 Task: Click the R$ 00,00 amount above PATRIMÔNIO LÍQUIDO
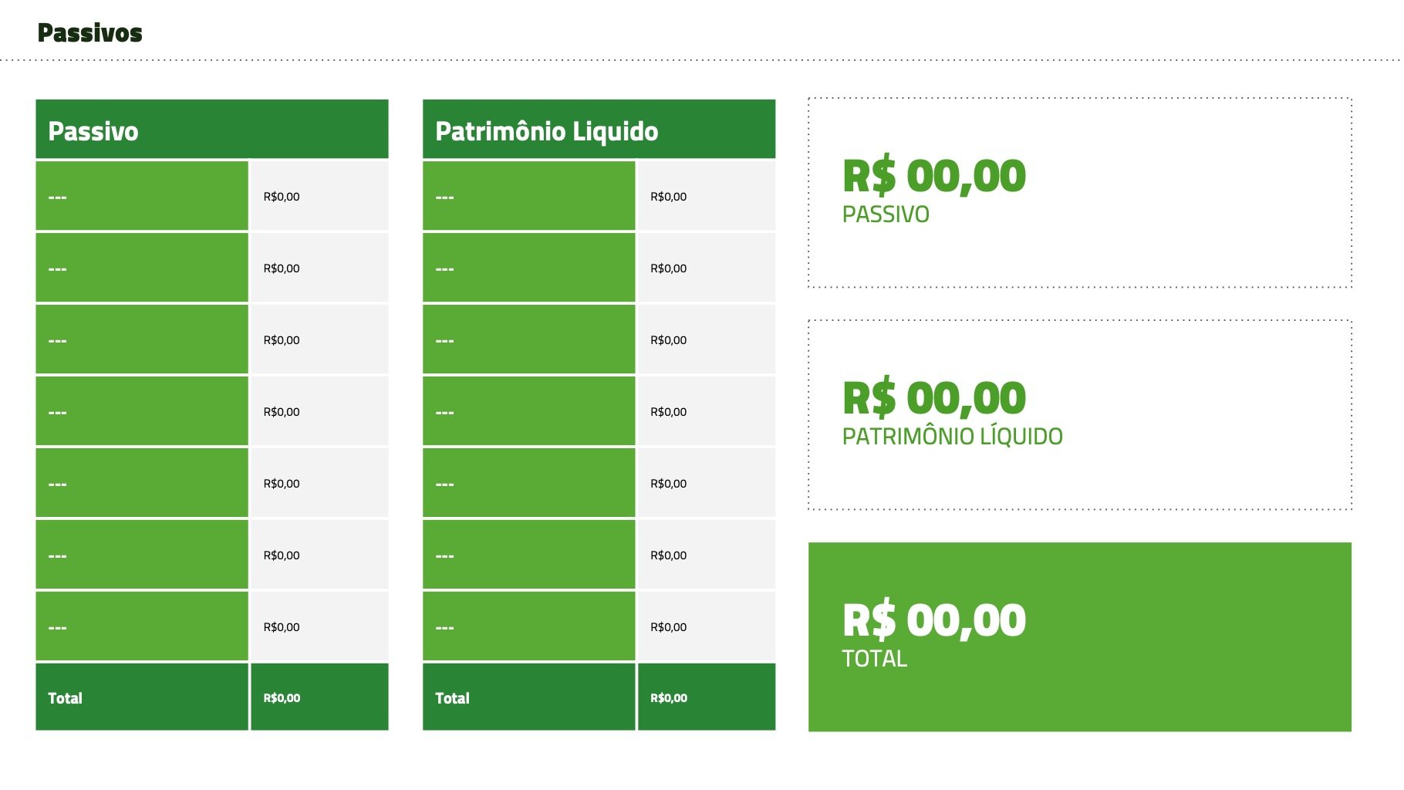(933, 398)
